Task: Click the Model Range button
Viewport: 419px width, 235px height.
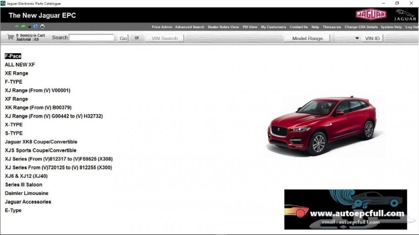Action: [307, 38]
